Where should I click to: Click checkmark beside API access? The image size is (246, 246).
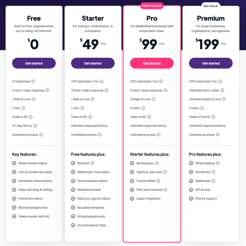(x=191, y=190)
